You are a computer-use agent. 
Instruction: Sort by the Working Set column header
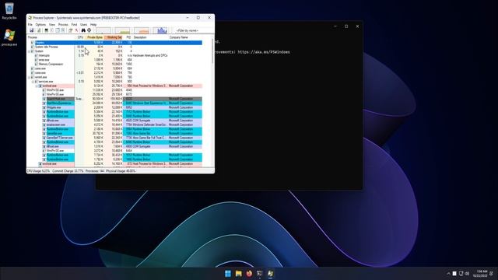[x=114, y=37]
